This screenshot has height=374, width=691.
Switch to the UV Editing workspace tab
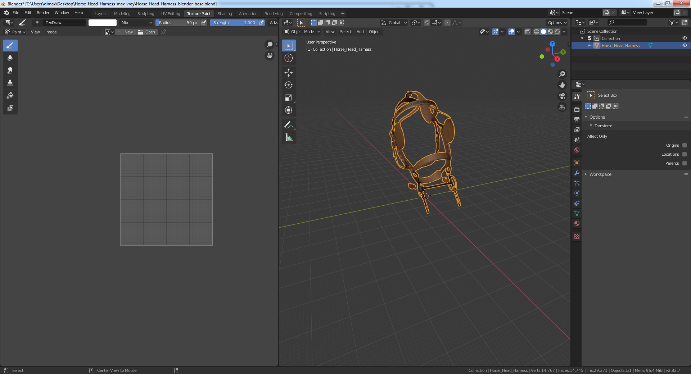(x=170, y=14)
